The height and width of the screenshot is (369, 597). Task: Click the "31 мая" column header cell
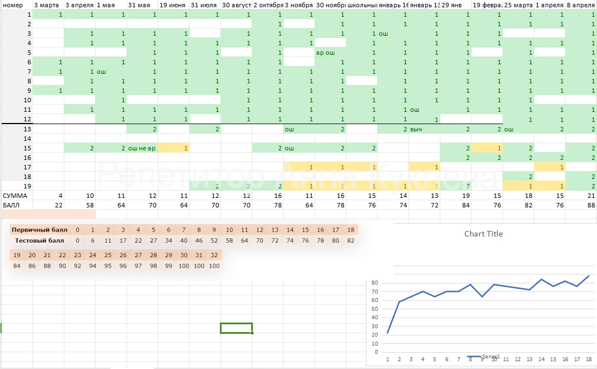(140, 5)
